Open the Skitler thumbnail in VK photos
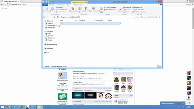The image size is (194, 109). tap(90, 95)
